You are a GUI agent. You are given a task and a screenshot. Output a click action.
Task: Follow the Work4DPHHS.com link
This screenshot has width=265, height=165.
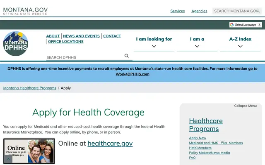(132, 74)
